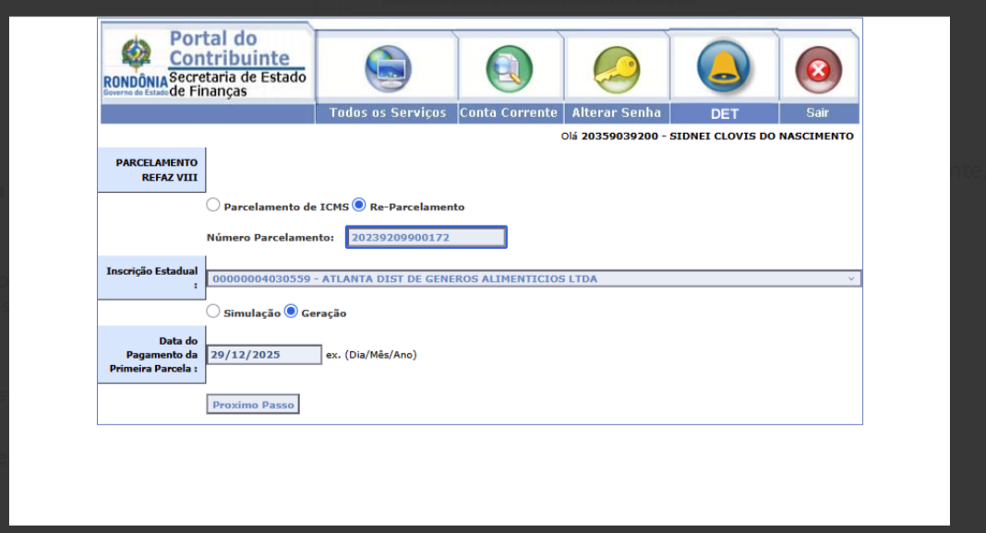Expand the Inscrição Estadual dropdown list
Viewport: 986px width, 533px height.
(x=533, y=278)
